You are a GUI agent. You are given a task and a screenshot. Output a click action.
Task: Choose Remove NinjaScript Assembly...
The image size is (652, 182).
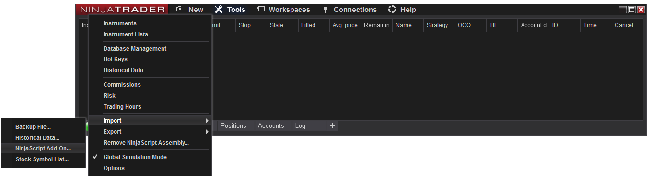click(146, 143)
